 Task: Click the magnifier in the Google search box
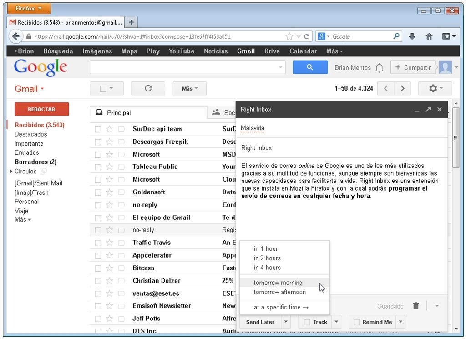point(396,36)
